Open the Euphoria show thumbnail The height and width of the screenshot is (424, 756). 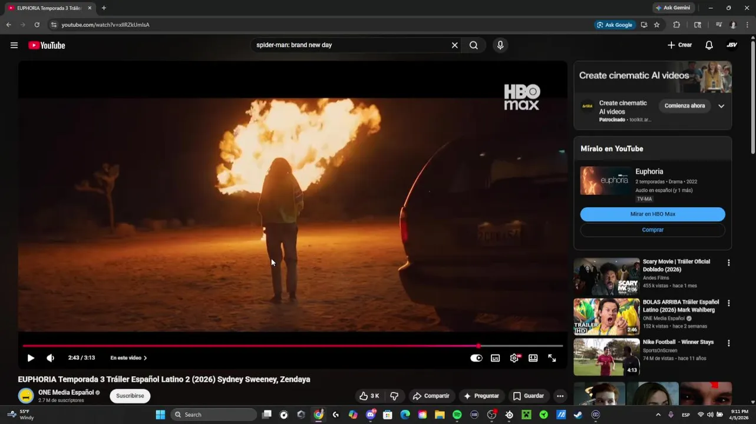(x=605, y=180)
